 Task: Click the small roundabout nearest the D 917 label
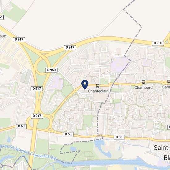click(51, 117)
